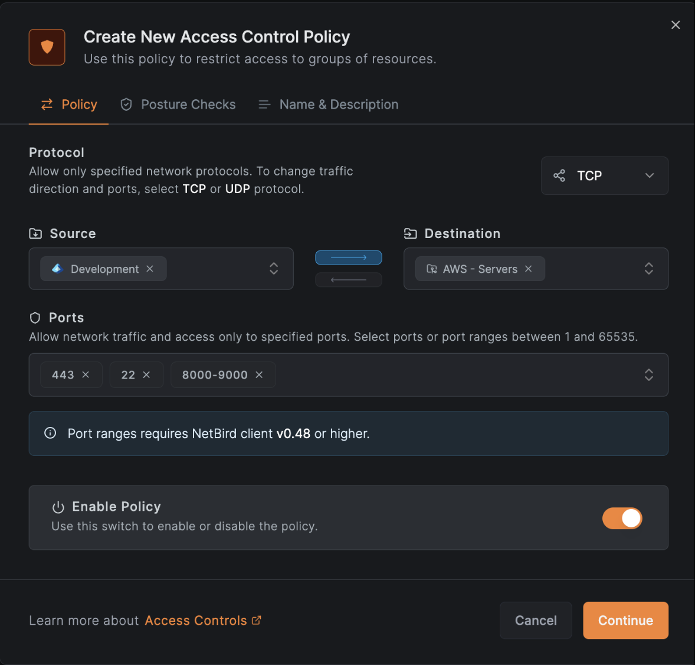Remove the Development group tag
Viewport: 695px width, 665px height.
[x=150, y=269]
